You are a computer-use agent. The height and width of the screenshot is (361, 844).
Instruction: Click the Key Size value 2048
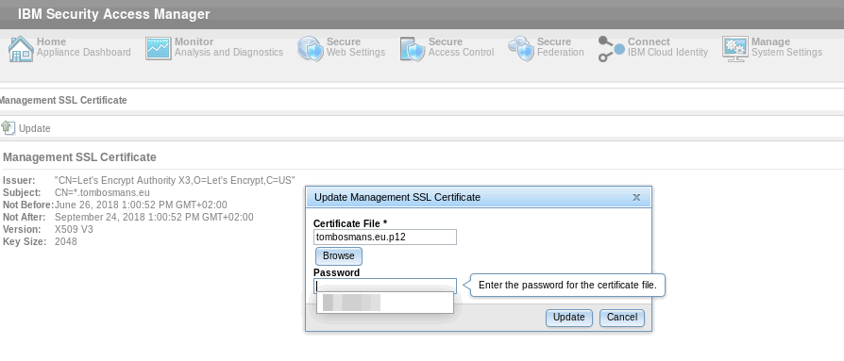[x=66, y=241]
